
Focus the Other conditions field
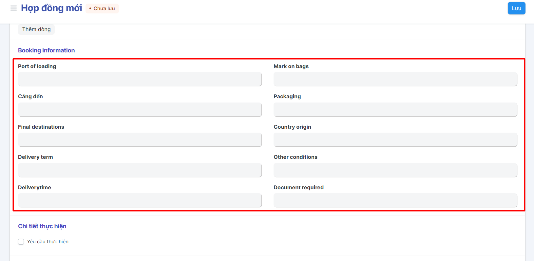pos(395,170)
